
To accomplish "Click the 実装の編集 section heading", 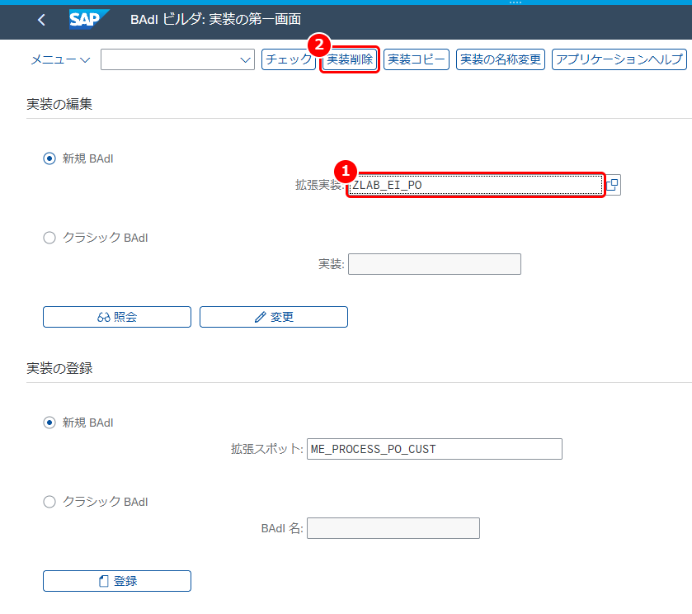I will click(59, 104).
